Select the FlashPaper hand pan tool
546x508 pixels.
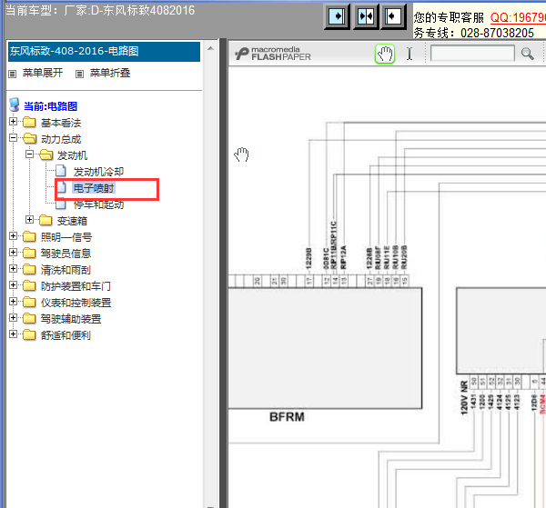coord(385,54)
